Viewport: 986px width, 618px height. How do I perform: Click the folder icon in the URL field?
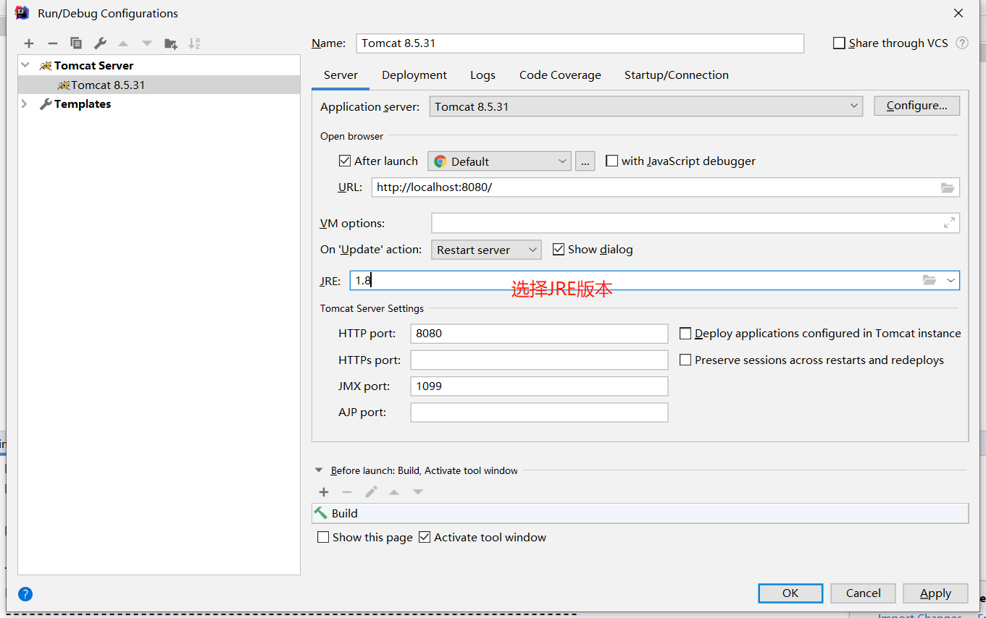coord(948,187)
